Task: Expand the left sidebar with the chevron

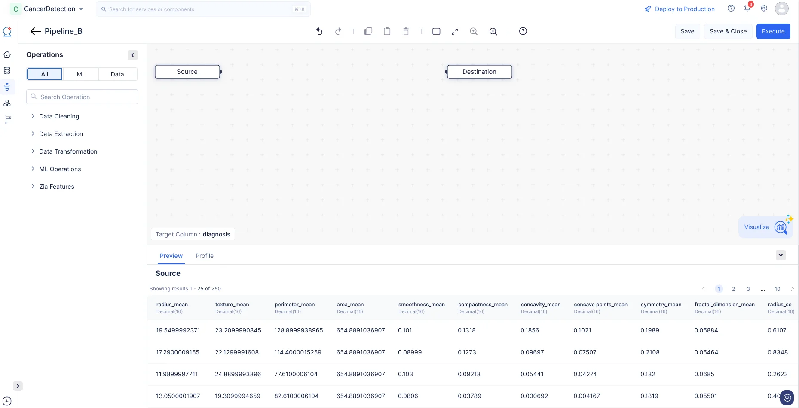Action: pos(18,386)
